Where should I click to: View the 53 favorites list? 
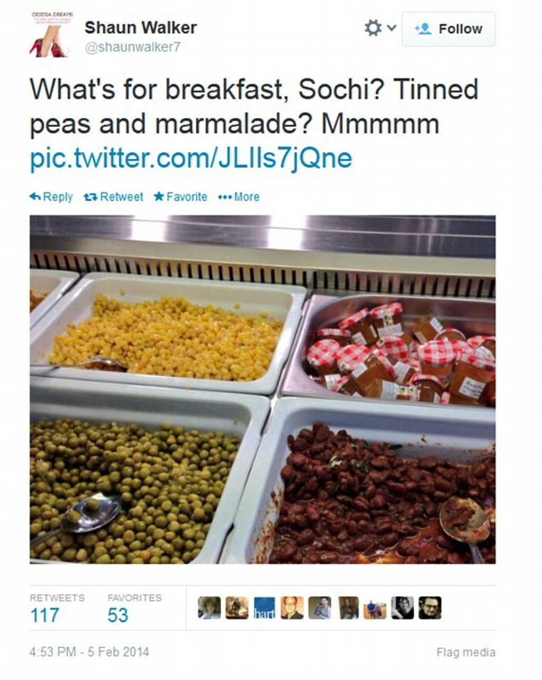tap(118, 615)
